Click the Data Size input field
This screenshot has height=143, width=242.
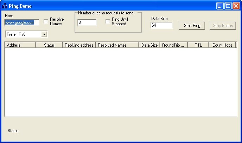tap(161, 25)
